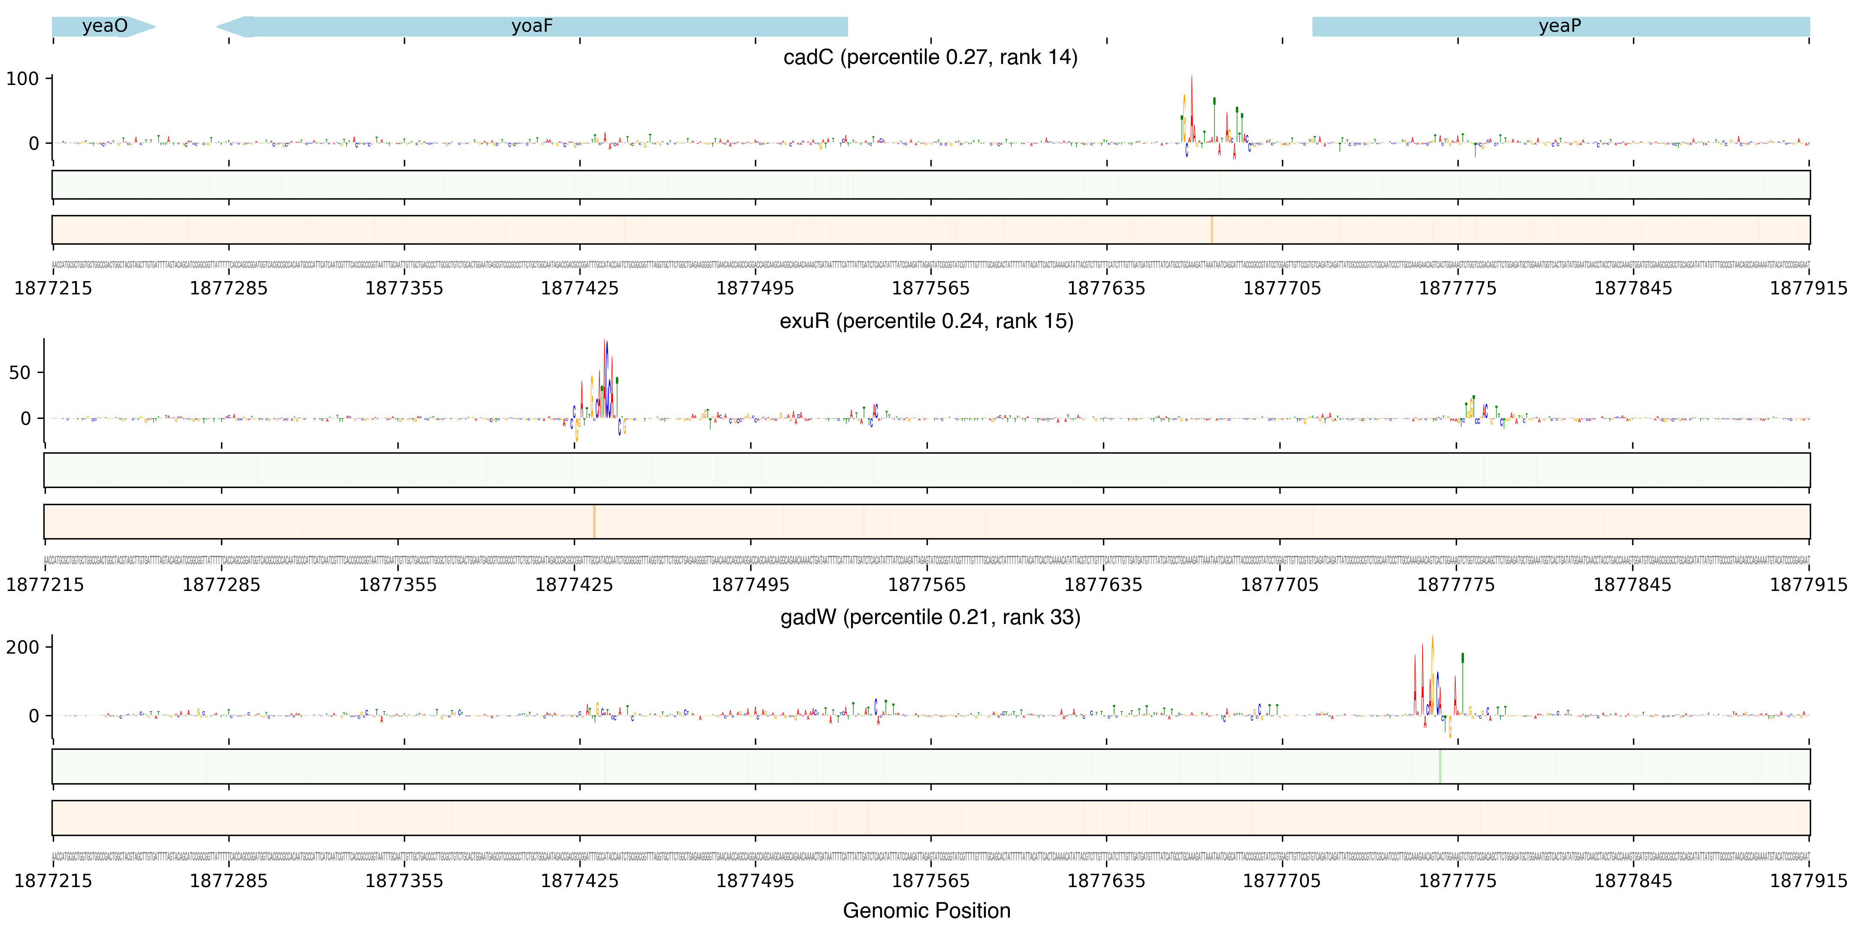The height and width of the screenshot is (927, 1854).
Task: Click y-axis value "50" on the exuR track
Action: pos(19,373)
